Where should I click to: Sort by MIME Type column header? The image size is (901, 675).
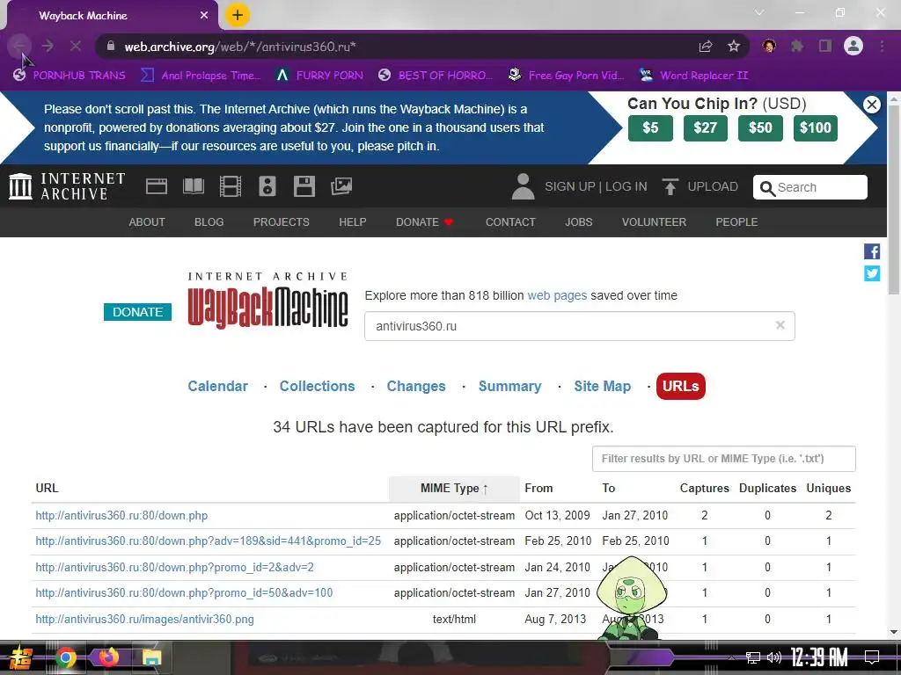(x=454, y=489)
